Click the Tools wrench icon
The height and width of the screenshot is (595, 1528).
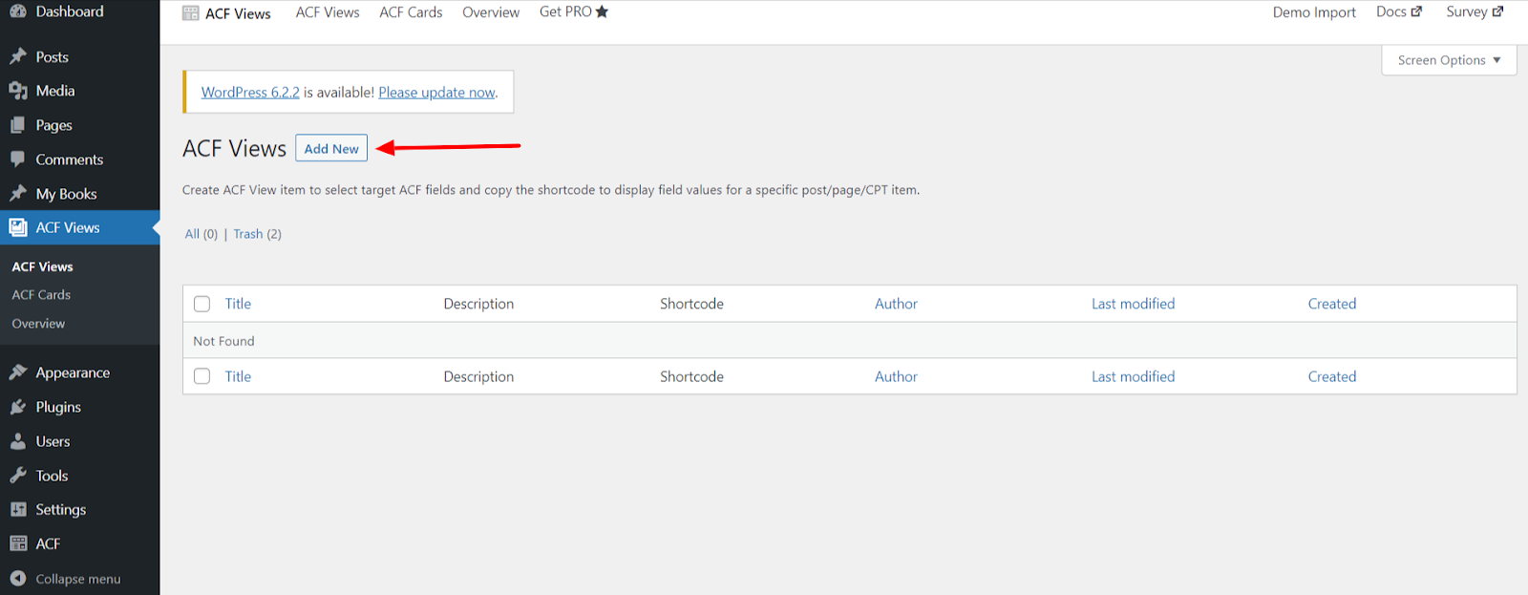(x=18, y=476)
